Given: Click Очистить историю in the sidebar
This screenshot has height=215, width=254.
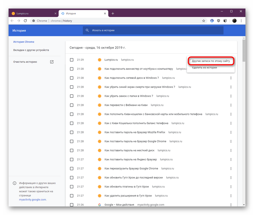Looking at the screenshot, I should pyautogui.click(x=25, y=62).
